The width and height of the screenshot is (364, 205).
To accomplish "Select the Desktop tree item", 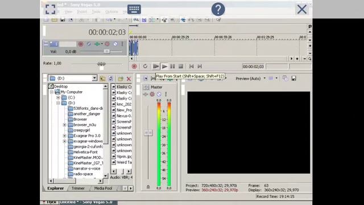I will [x=61, y=87].
